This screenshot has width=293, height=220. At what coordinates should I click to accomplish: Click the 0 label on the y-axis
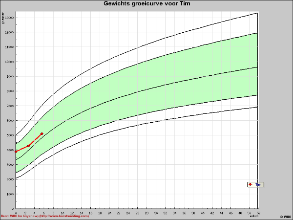coord(13,209)
